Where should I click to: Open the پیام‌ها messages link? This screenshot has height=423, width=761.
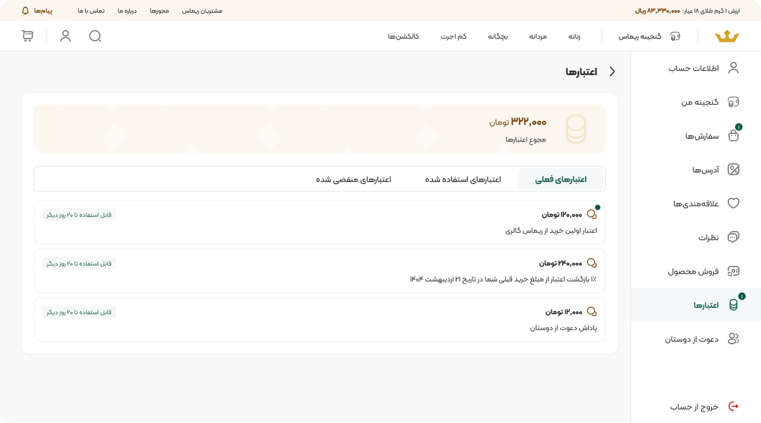pos(43,11)
